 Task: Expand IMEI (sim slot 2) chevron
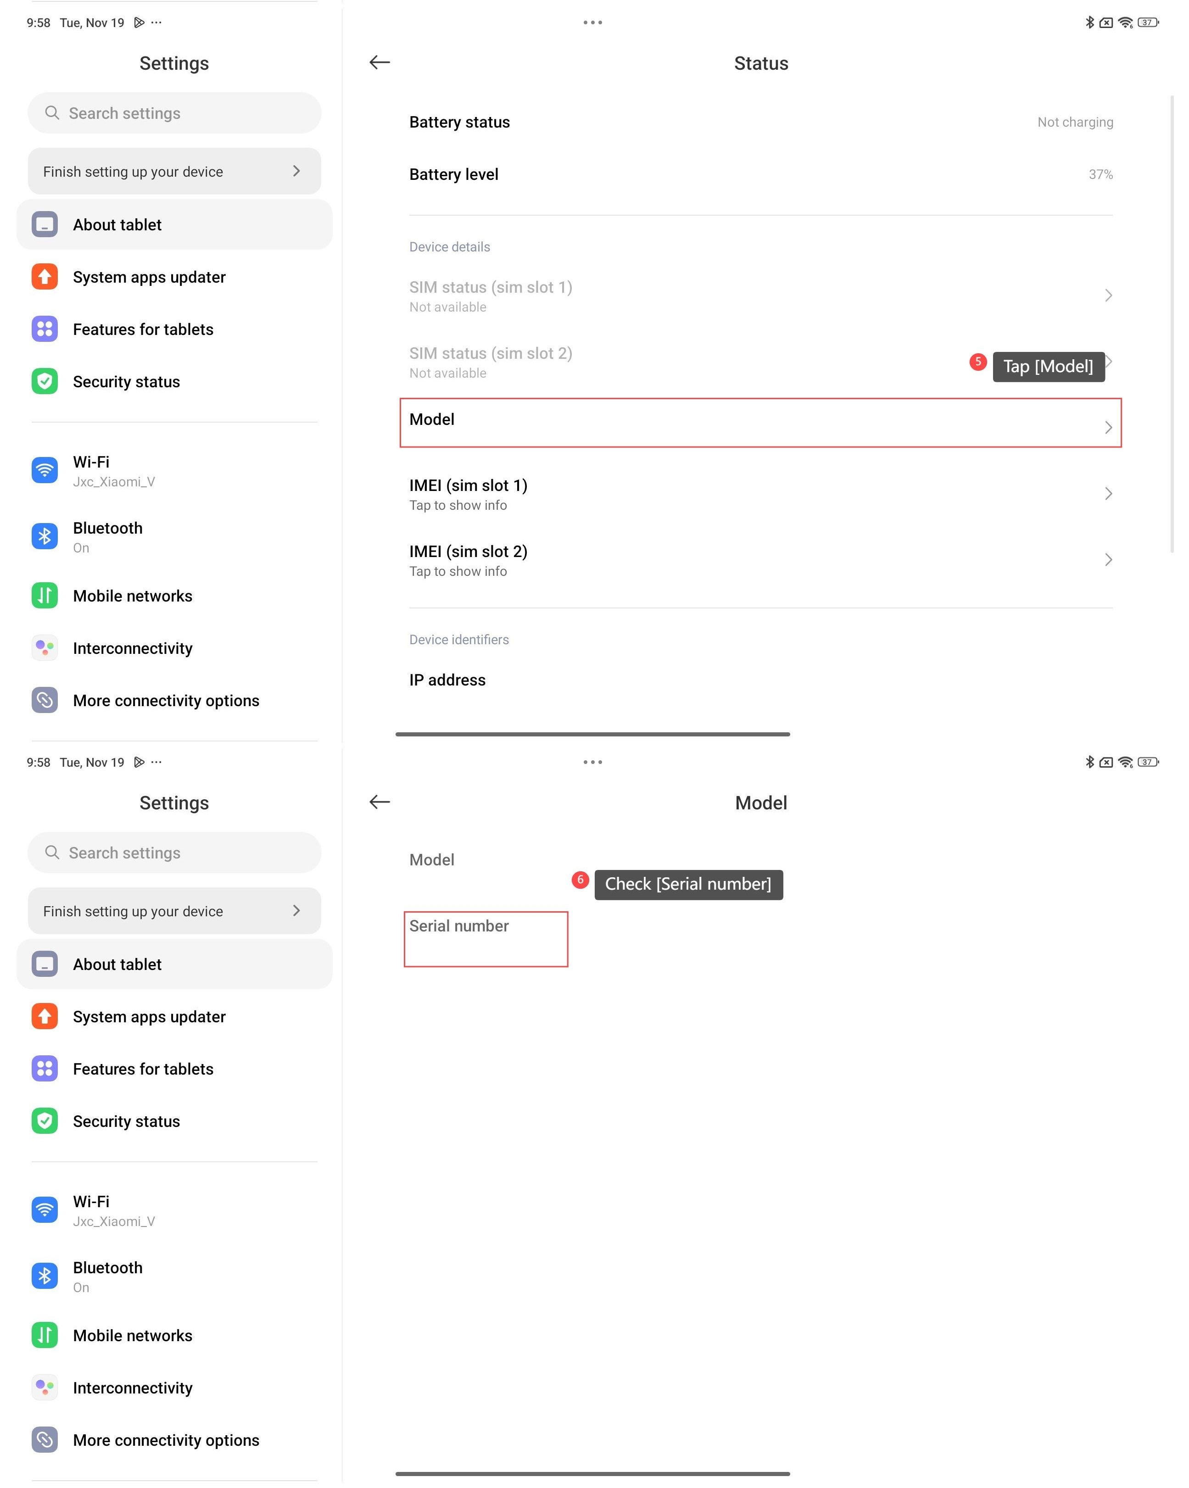tap(1108, 560)
